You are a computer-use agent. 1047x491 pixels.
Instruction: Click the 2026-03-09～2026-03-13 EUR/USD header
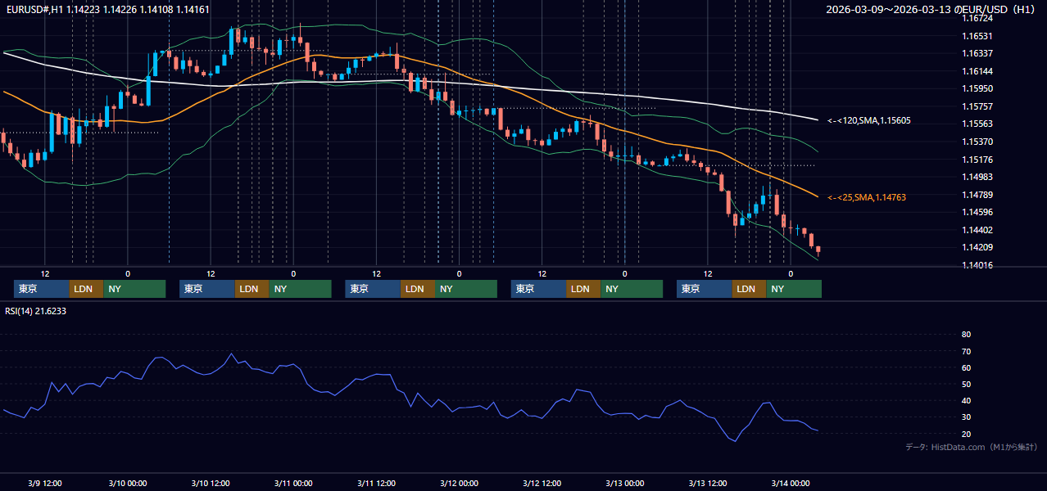[x=932, y=10]
